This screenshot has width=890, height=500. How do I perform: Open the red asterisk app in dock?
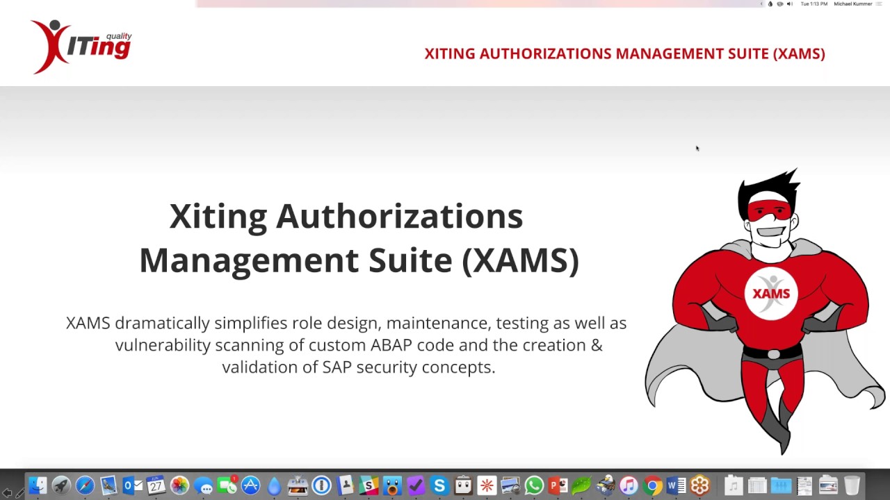[487, 485]
